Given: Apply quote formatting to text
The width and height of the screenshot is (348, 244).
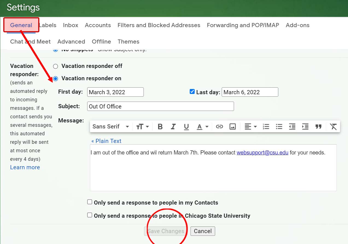Looking at the screenshot, I should (318, 127).
